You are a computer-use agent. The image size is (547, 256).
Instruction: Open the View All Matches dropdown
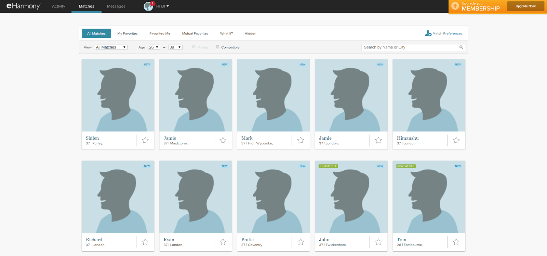point(111,47)
